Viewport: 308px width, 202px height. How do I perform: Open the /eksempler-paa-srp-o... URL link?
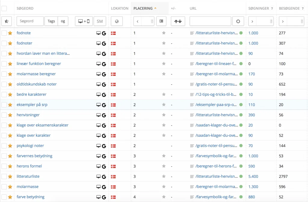click(216, 105)
